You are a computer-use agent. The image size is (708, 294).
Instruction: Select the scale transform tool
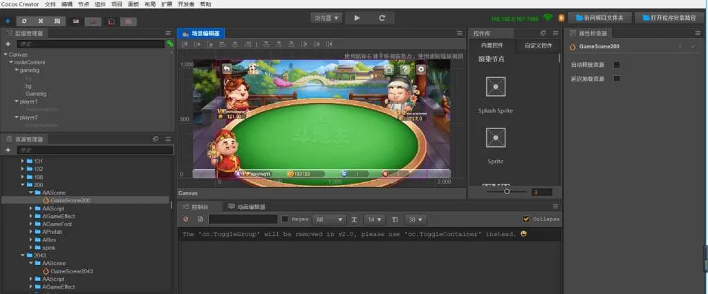(41, 21)
